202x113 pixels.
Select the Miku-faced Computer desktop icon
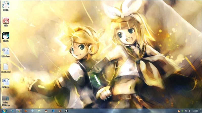tap(6, 6)
